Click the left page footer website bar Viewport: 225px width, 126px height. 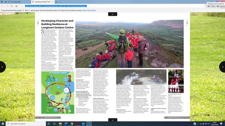pyautogui.click(x=48, y=117)
